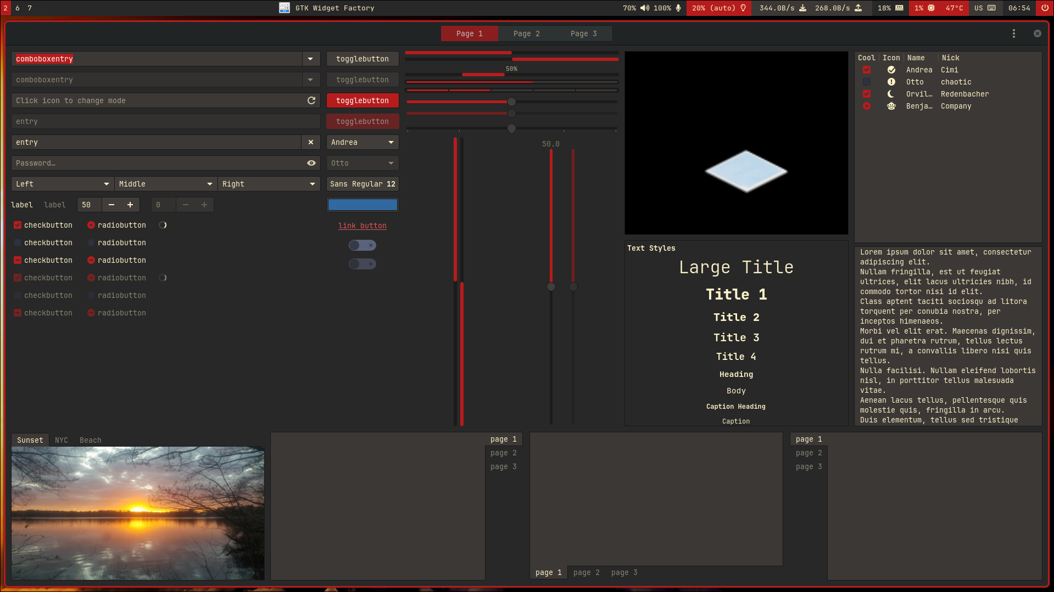Select the NYC image tab
Screen dimensions: 1054x592
[x=61, y=439]
